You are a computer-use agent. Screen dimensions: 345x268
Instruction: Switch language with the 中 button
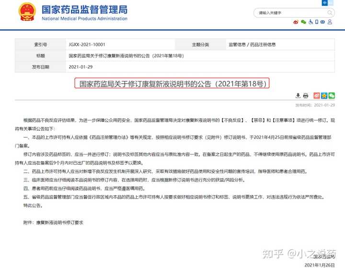pyautogui.click(x=325, y=3)
